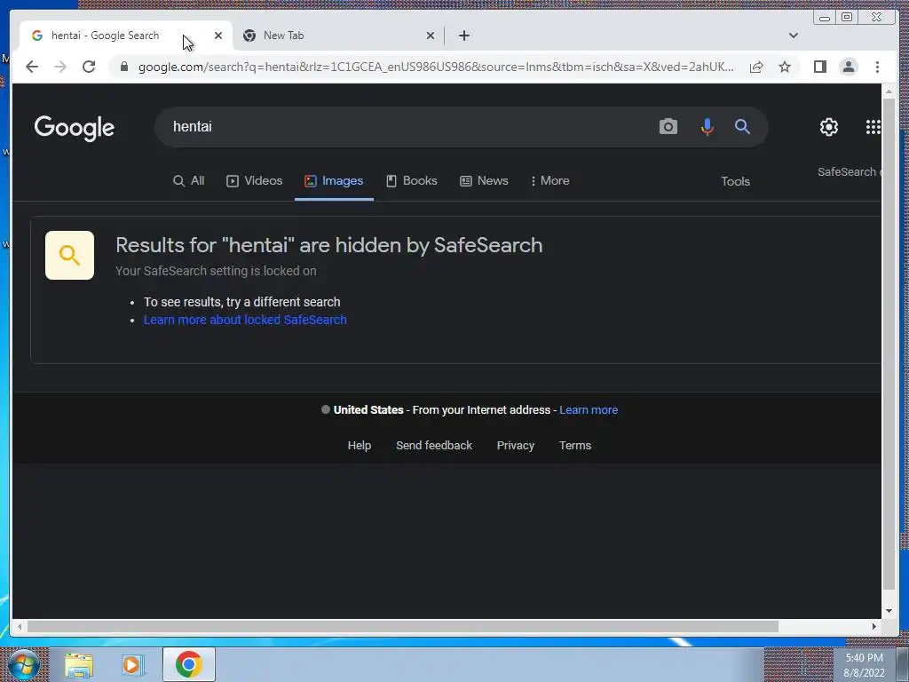
Task: Select the Images results tab
Action: (334, 181)
